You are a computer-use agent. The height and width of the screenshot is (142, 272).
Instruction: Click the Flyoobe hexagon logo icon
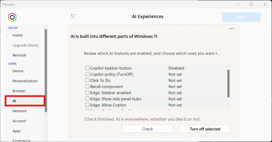pyautogui.click(x=12, y=17)
